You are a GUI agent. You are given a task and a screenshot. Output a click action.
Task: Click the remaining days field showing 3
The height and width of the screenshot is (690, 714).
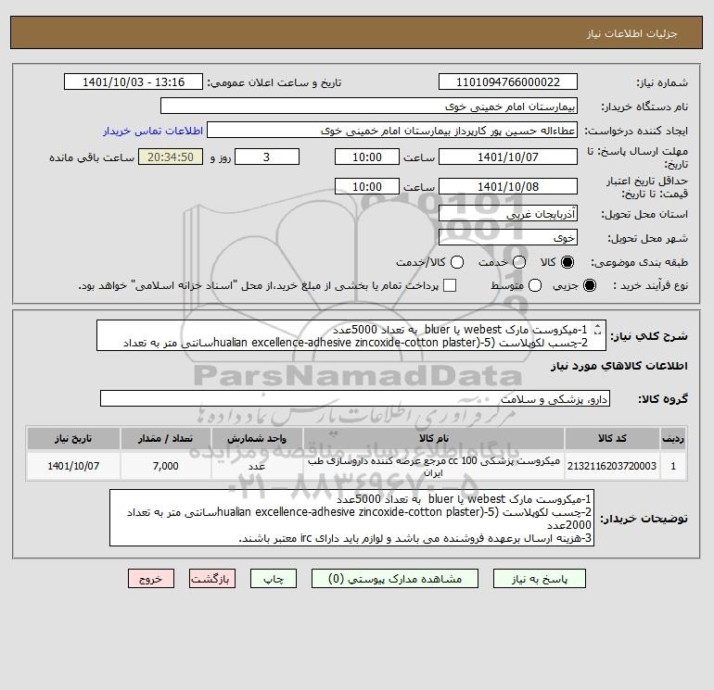(267, 157)
